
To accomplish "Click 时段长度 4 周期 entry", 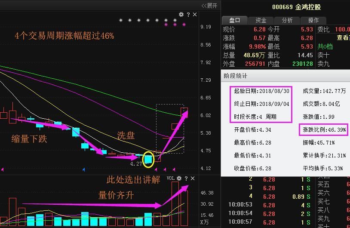I will coord(255,117).
